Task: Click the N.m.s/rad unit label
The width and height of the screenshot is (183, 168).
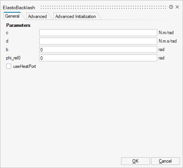Action: [168, 41]
